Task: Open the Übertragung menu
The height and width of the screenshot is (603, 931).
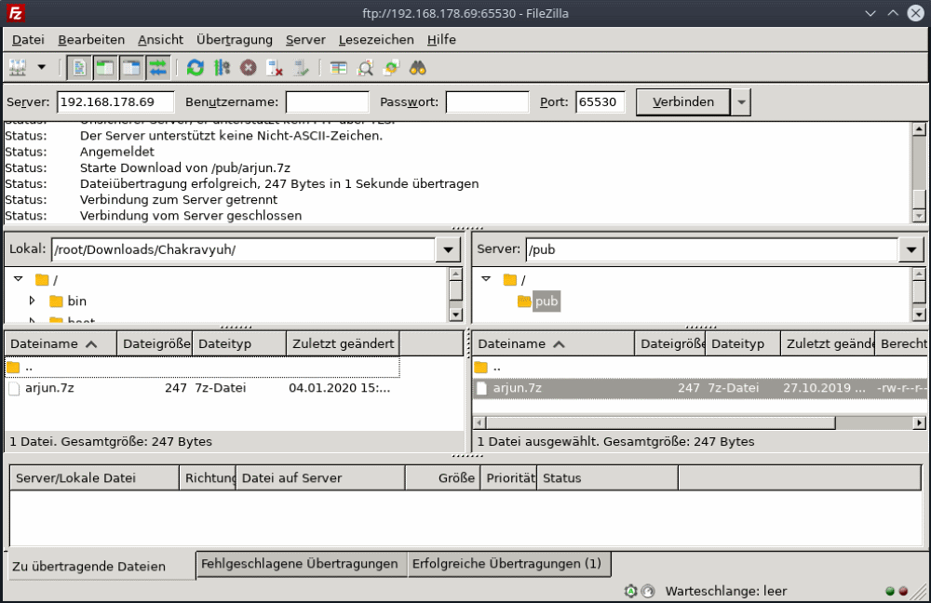Action: pos(235,40)
